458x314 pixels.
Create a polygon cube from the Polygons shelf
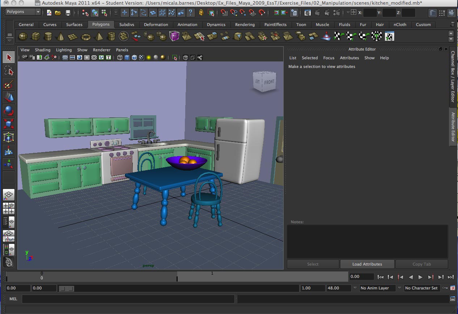[x=35, y=36]
